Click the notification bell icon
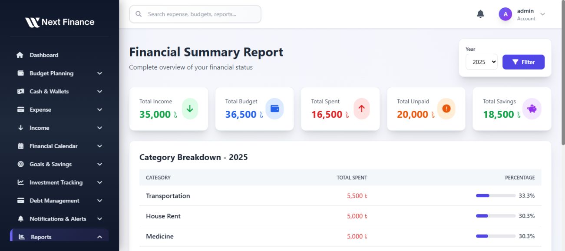 tap(480, 14)
